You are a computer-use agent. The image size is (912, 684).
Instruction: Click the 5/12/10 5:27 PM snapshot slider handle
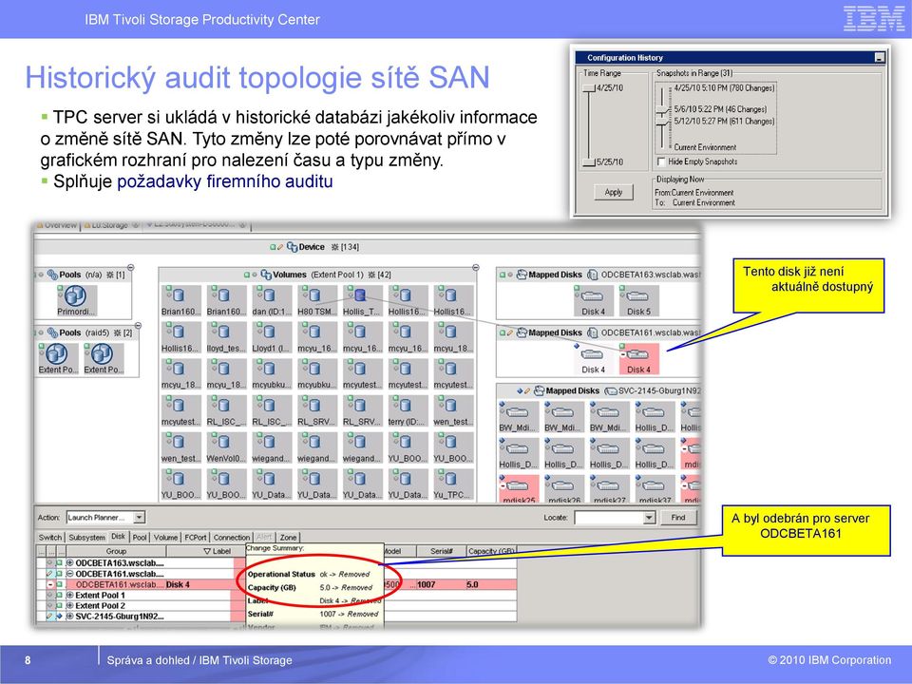pyautogui.click(x=662, y=123)
